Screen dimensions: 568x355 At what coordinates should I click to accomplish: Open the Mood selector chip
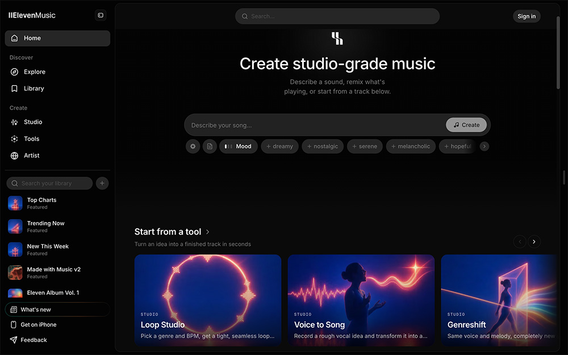239,147
